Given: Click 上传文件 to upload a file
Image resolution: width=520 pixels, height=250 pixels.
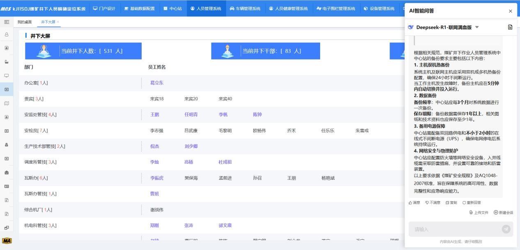Looking at the screenshot, I should pyautogui.click(x=479, y=212).
